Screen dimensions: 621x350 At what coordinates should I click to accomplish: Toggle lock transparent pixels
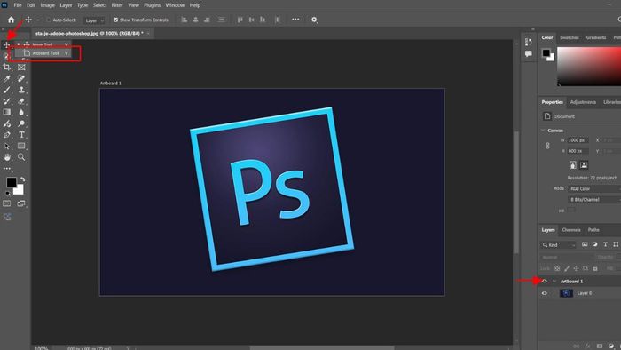tap(557, 268)
